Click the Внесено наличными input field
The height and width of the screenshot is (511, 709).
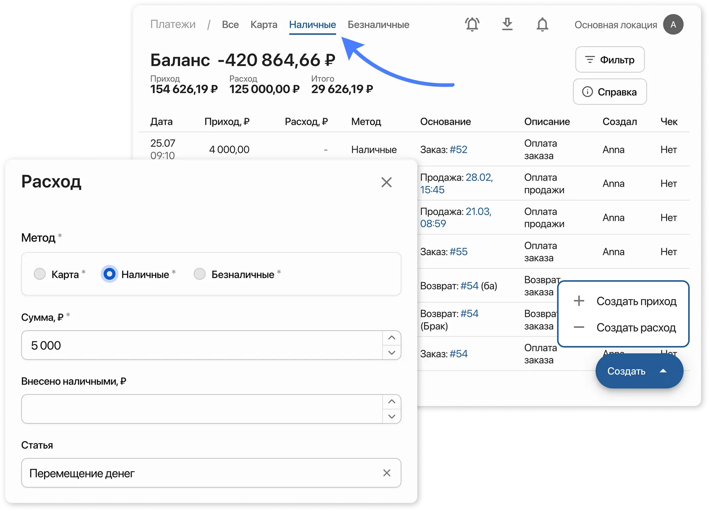point(202,409)
